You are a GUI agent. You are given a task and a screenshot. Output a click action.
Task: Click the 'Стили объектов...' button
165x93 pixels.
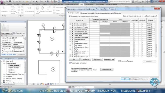(107, 69)
